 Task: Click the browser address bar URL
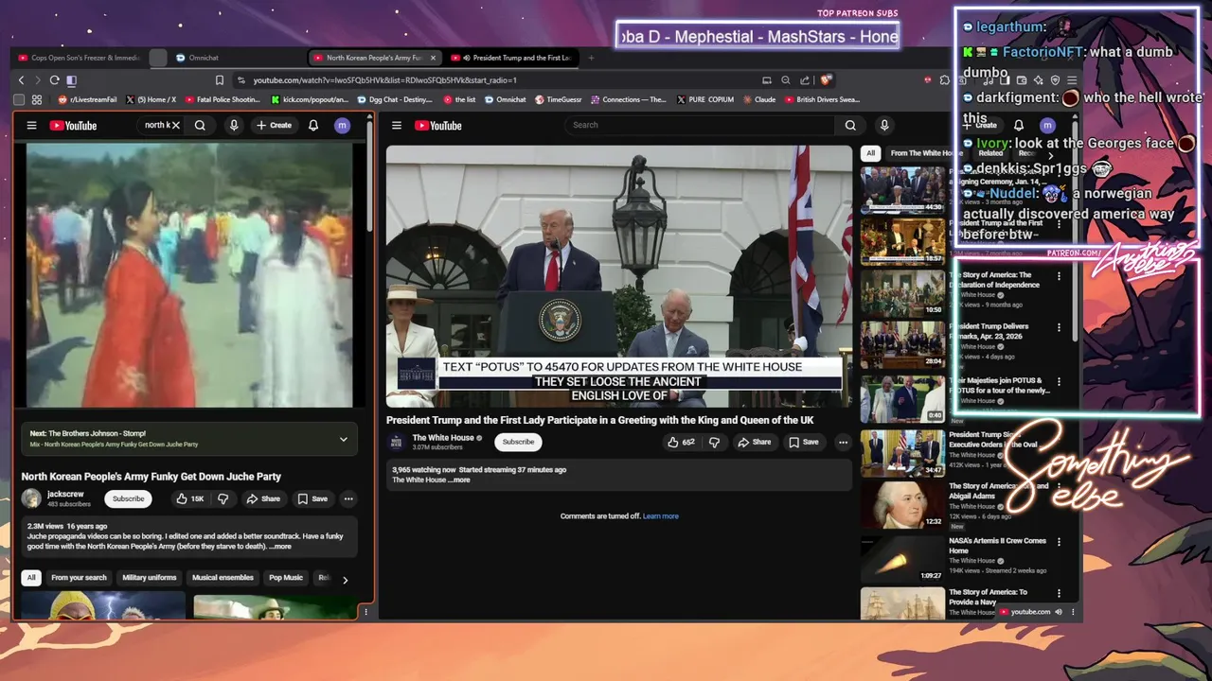click(x=384, y=80)
